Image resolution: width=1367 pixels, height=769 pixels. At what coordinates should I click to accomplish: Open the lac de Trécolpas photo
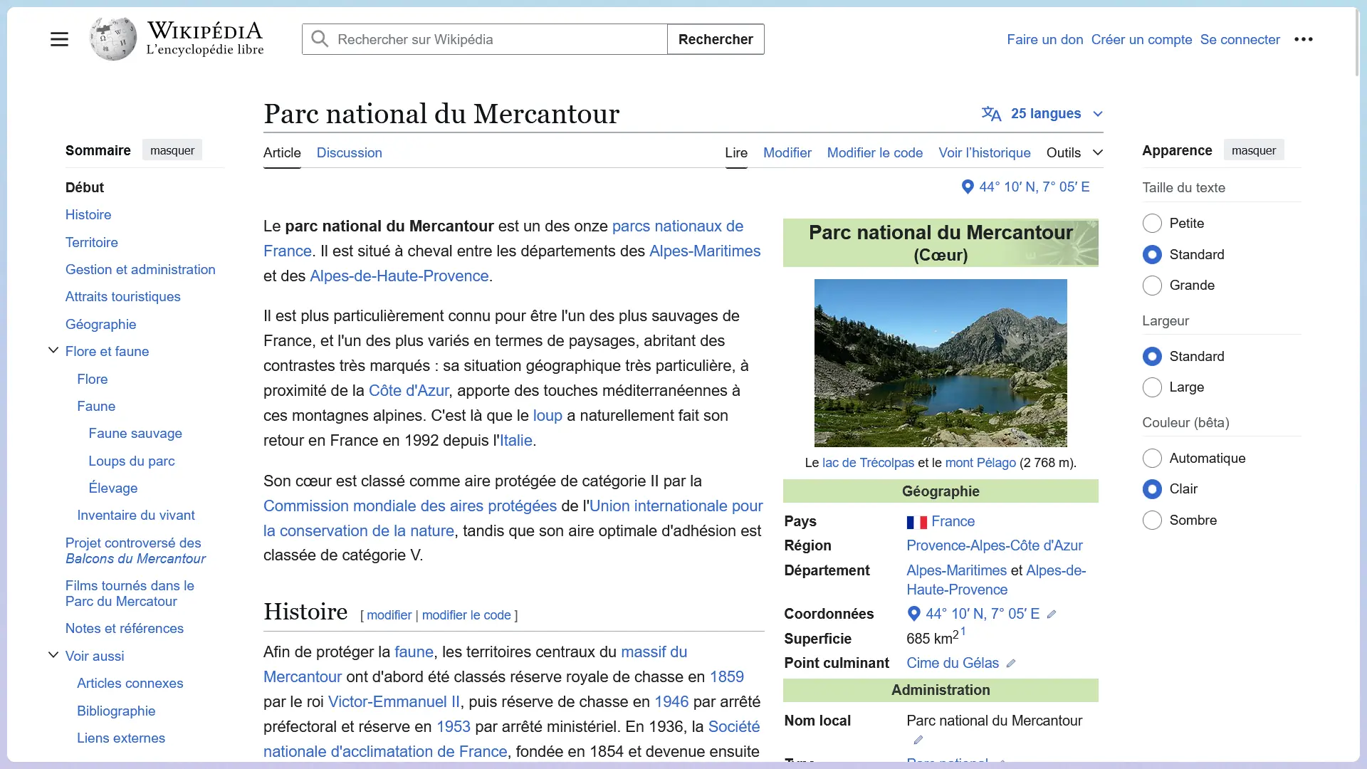tap(941, 363)
